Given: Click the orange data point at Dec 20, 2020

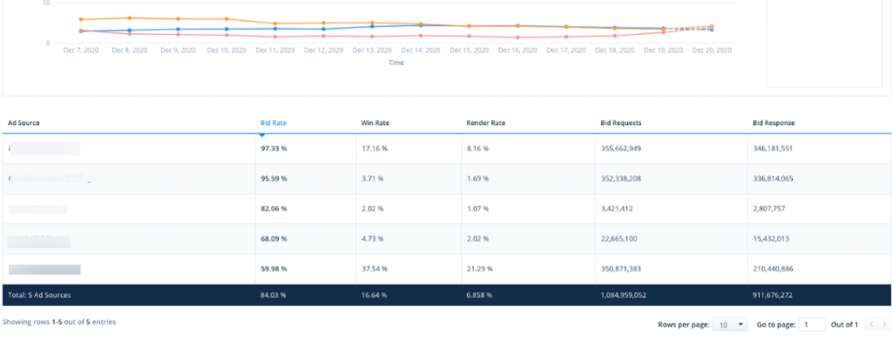Looking at the screenshot, I should tap(712, 27).
